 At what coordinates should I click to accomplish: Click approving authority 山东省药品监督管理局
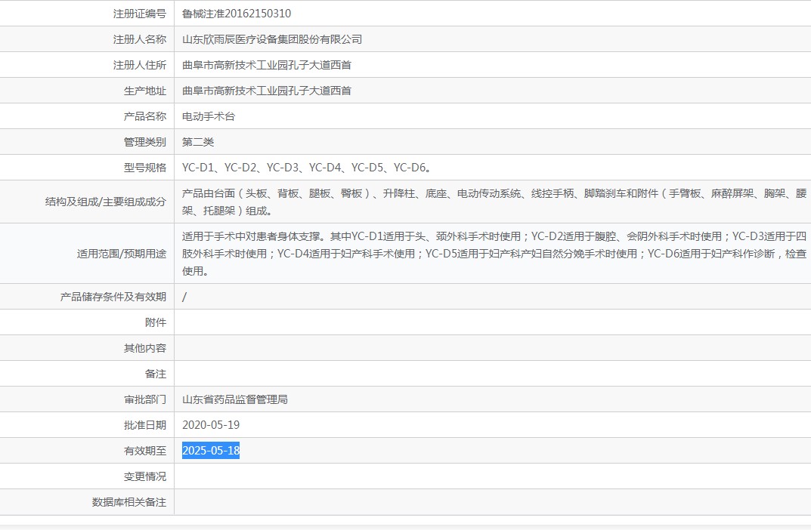click(x=235, y=399)
